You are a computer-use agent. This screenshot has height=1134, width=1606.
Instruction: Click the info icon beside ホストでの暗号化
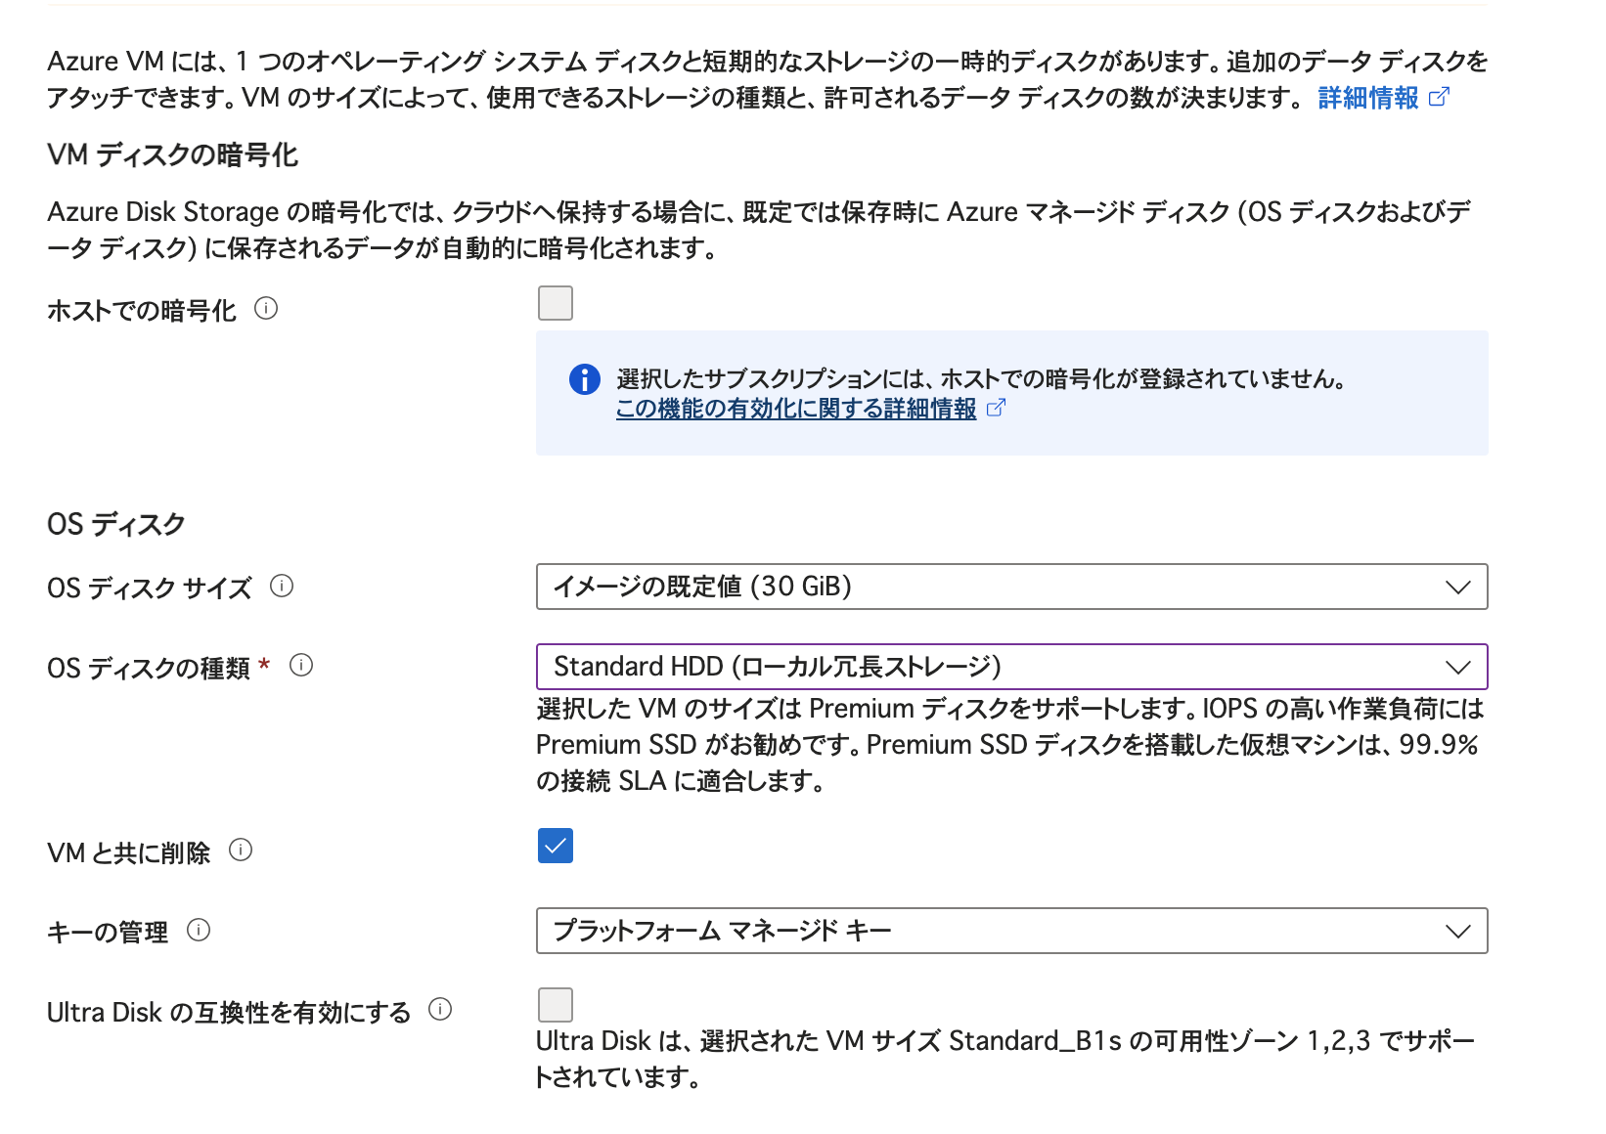265,310
